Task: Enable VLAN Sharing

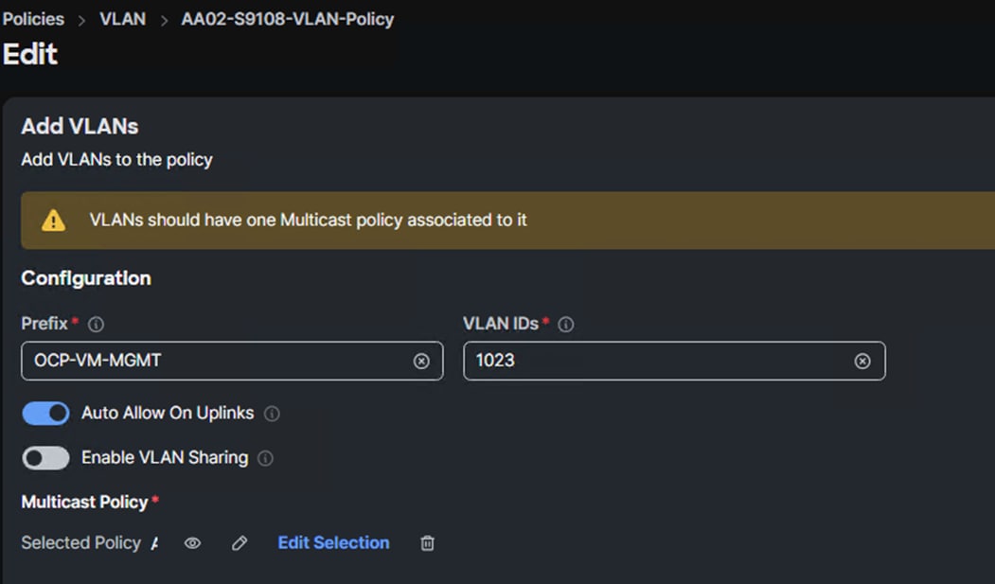Action: click(44, 457)
